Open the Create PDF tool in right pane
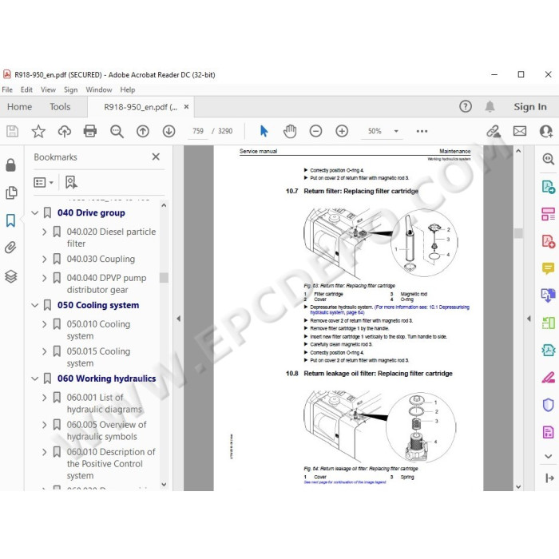This screenshot has width=559, height=559. pos(549,241)
